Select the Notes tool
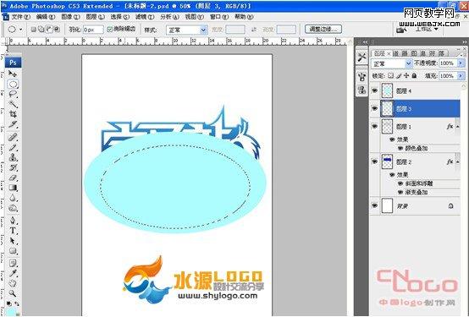 pyautogui.click(x=13, y=263)
